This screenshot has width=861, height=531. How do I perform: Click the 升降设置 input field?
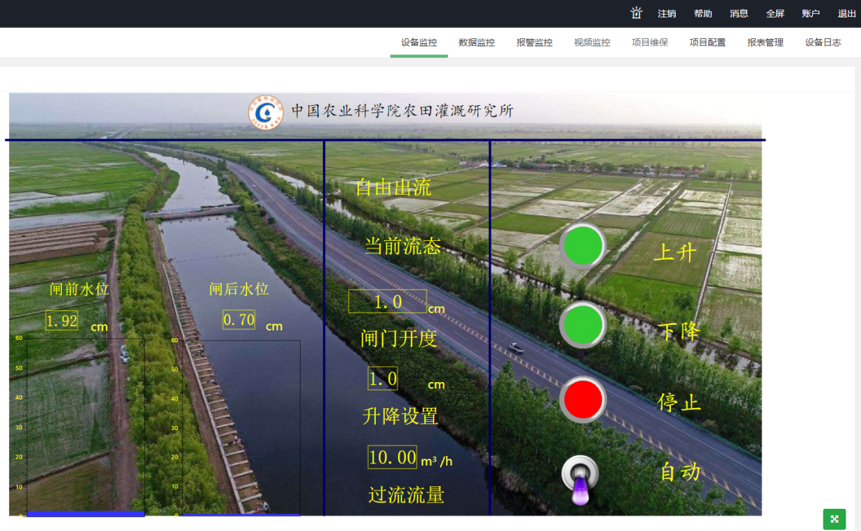[x=383, y=379]
